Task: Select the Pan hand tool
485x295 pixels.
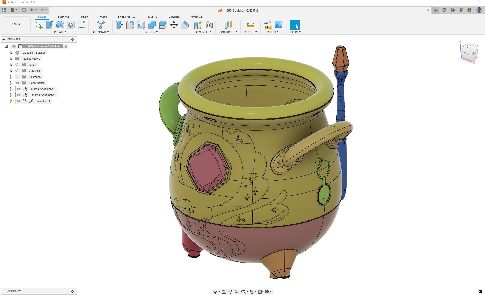Action: [x=230, y=292]
